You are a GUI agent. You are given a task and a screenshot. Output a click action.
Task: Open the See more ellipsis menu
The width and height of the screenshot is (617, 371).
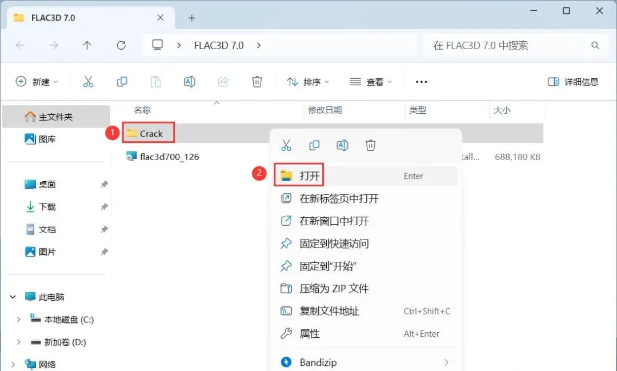pyautogui.click(x=422, y=82)
